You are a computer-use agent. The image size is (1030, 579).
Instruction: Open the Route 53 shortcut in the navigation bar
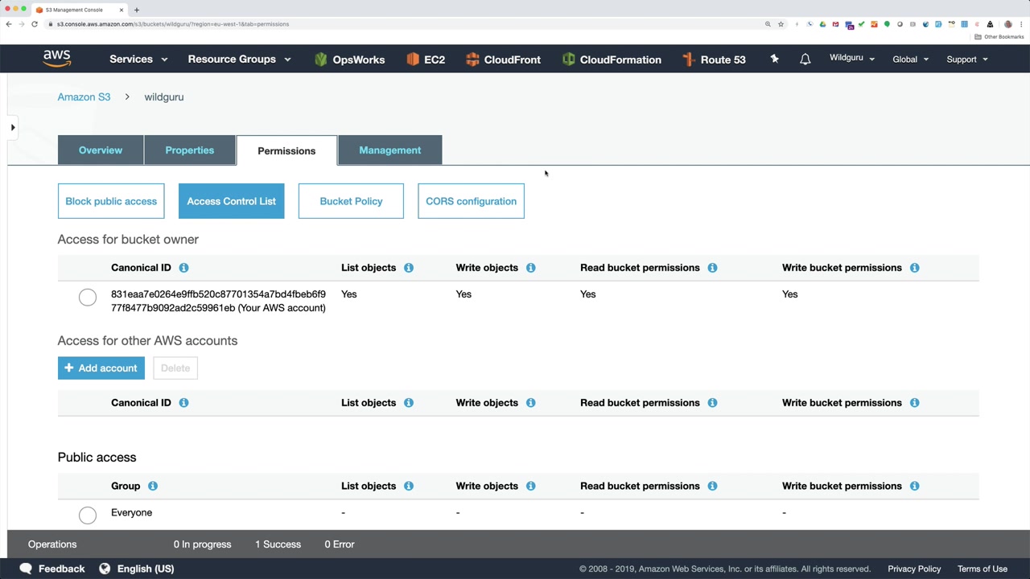click(713, 60)
